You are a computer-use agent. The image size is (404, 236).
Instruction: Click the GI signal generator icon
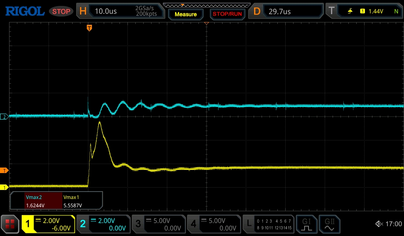(x=307, y=224)
